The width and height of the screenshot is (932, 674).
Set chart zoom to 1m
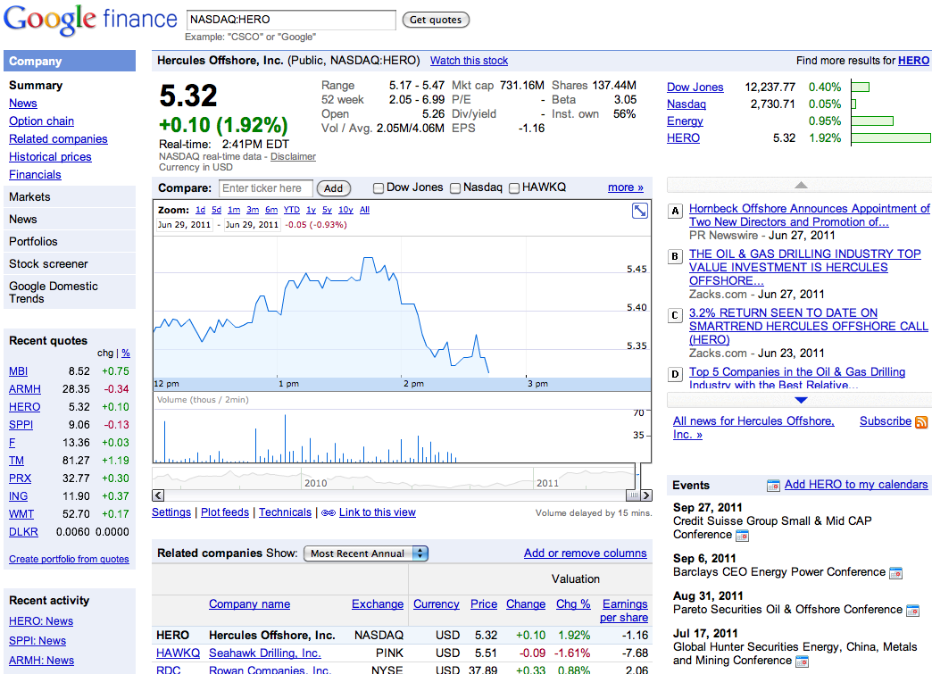coord(234,210)
